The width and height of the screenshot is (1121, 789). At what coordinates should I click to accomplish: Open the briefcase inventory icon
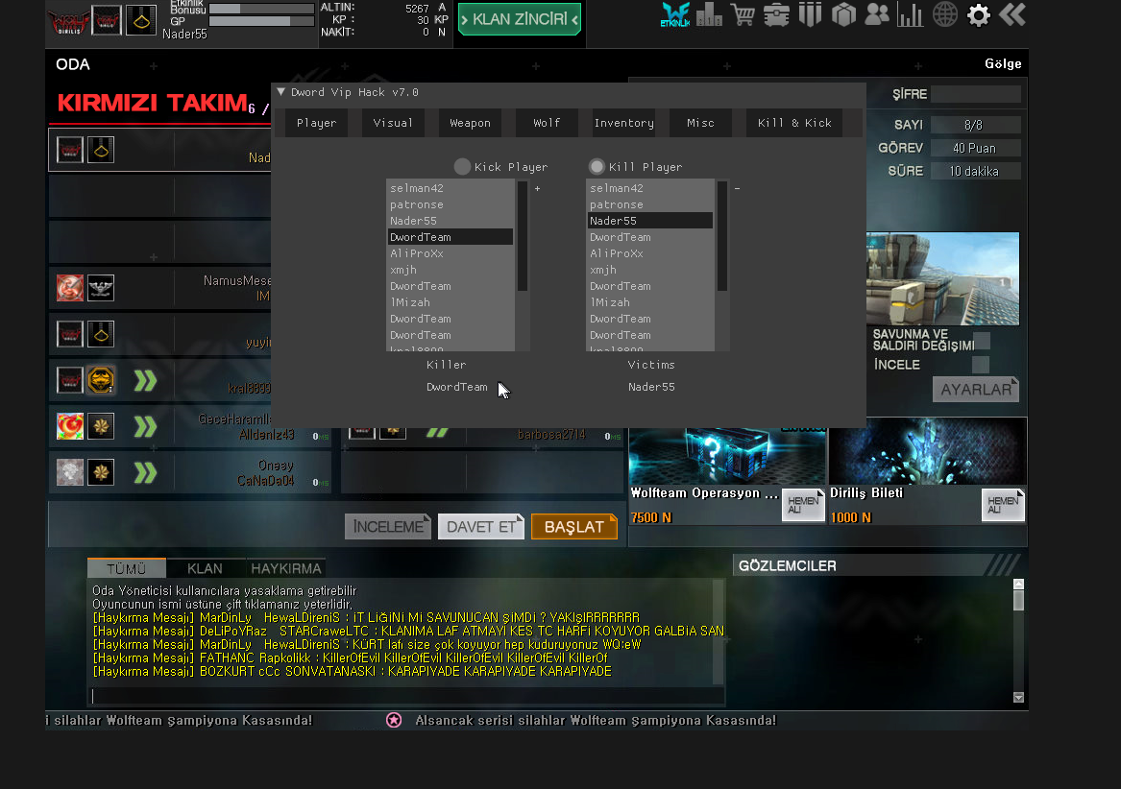776,15
